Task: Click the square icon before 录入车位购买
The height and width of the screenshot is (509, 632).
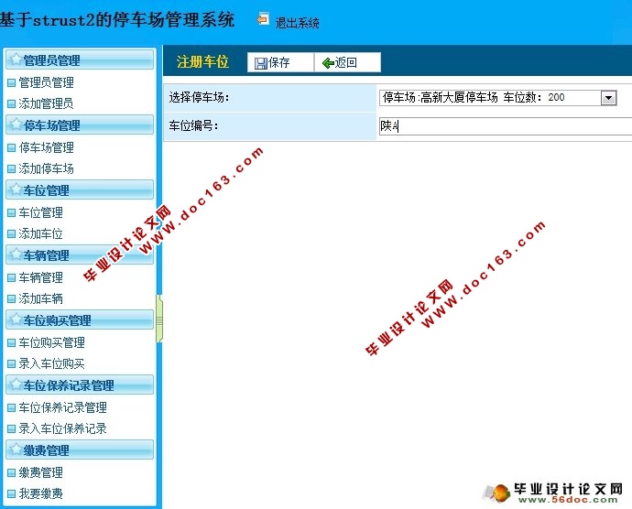Action: coord(12,364)
